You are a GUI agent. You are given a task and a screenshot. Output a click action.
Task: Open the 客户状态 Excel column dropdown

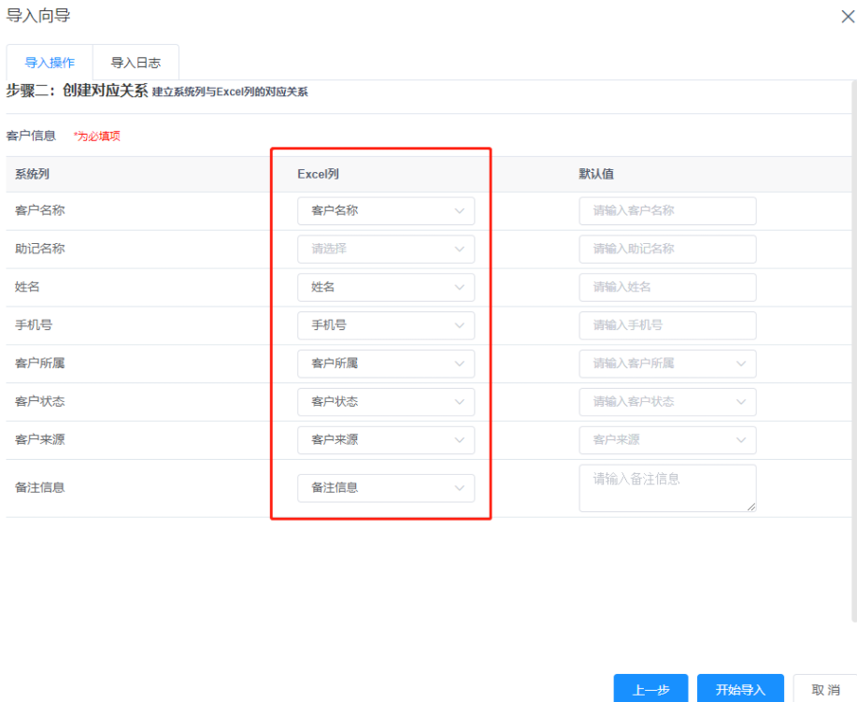pos(385,402)
